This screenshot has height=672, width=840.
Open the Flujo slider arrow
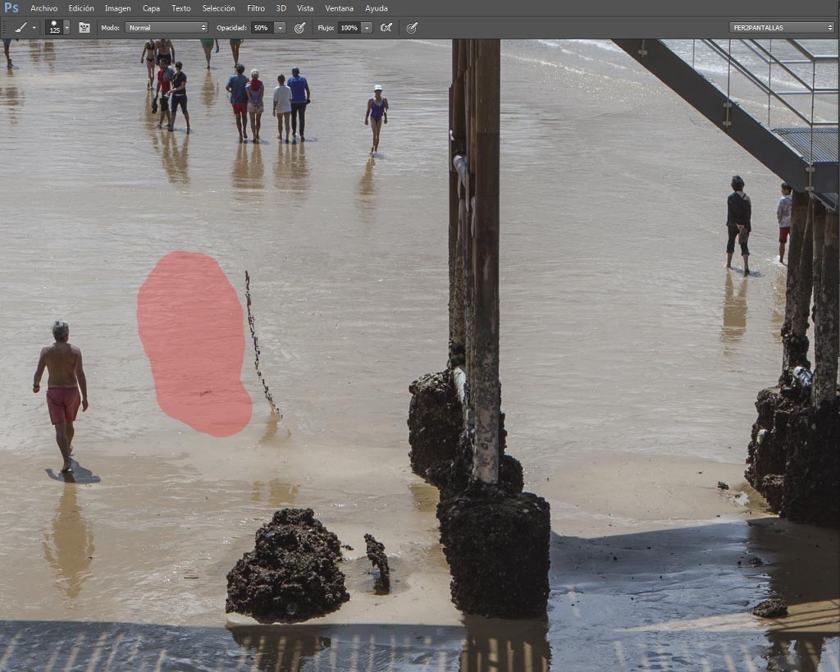click(367, 27)
